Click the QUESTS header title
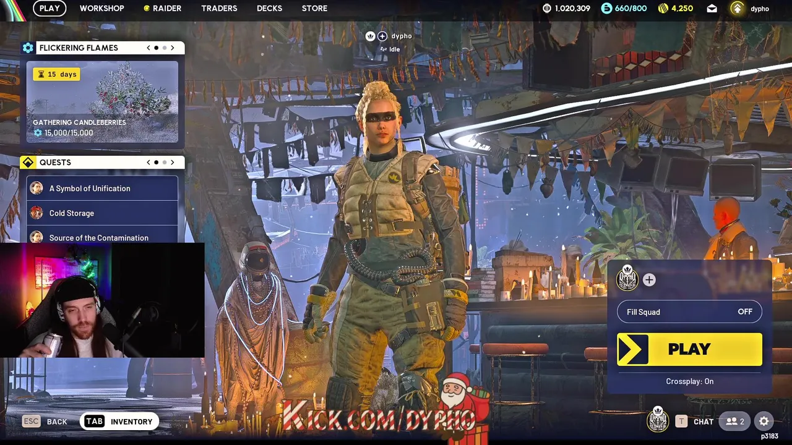 click(55, 162)
